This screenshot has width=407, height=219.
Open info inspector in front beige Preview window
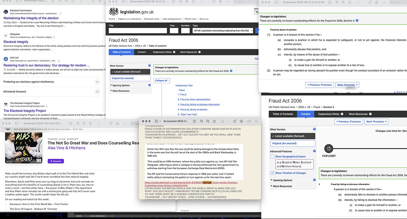coord(195,121)
